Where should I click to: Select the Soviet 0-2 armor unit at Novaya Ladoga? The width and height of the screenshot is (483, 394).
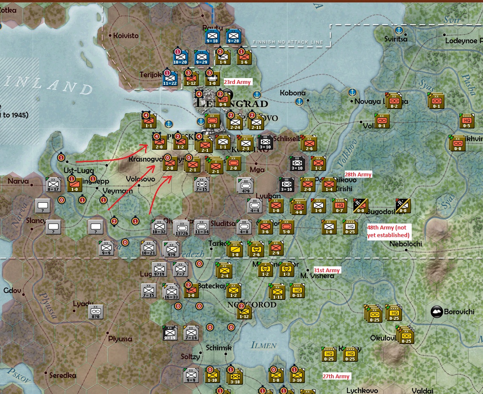pyautogui.click(x=394, y=101)
